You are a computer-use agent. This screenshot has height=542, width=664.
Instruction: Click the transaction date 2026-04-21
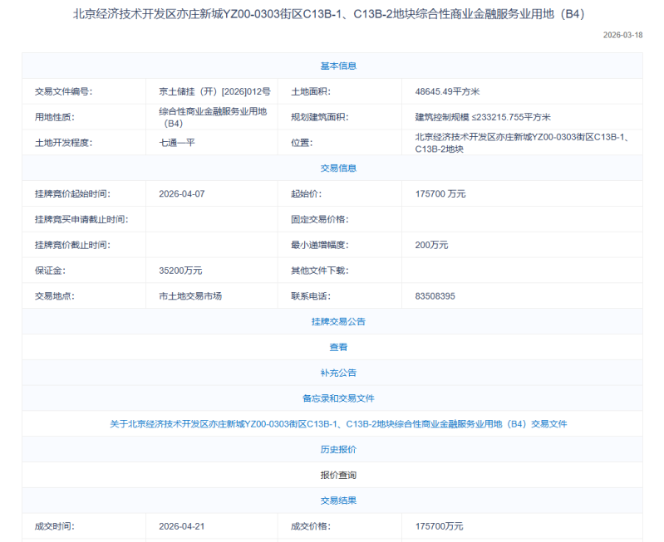pyautogui.click(x=180, y=526)
